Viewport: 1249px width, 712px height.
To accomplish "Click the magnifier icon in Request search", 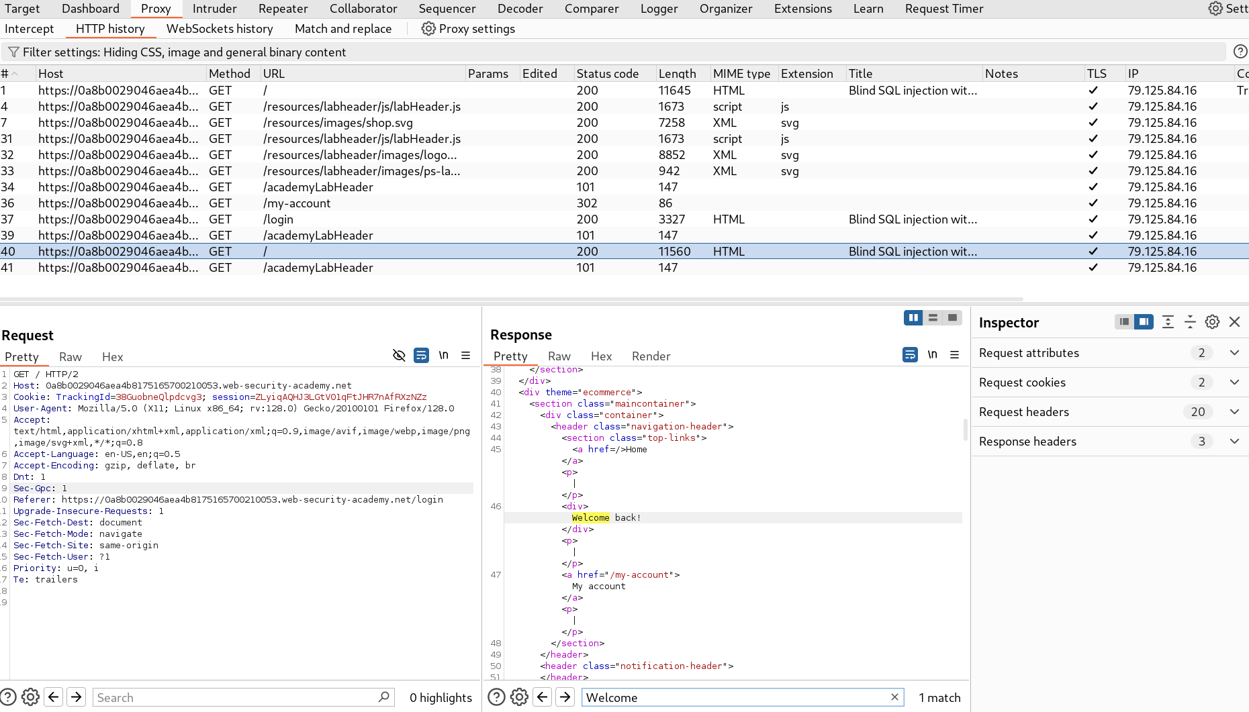I will (x=384, y=697).
